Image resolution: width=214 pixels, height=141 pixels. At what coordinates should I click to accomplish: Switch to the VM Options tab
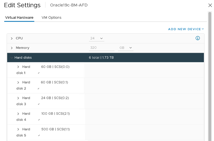click(x=51, y=17)
